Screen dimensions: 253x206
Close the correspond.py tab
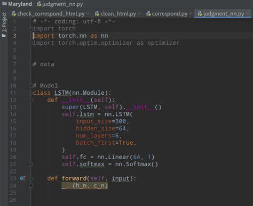(x=191, y=13)
